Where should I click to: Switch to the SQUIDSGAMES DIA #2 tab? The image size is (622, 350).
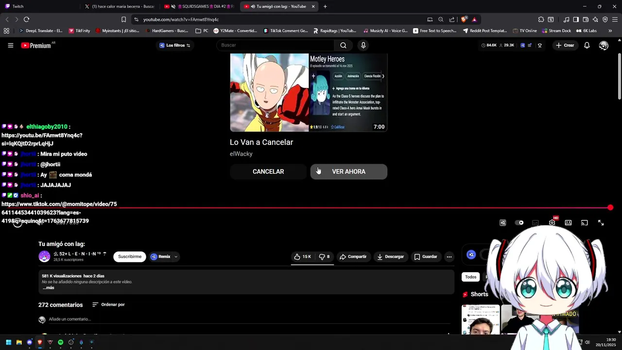pos(199,6)
